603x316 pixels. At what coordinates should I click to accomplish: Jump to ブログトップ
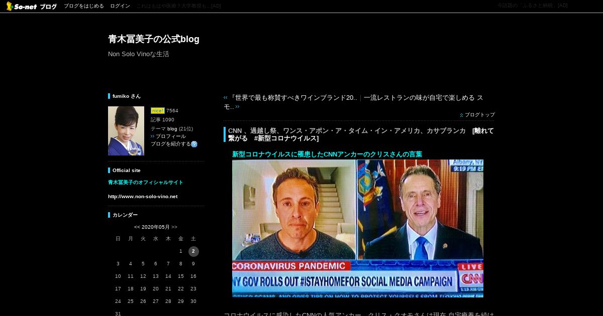point(480,115)
